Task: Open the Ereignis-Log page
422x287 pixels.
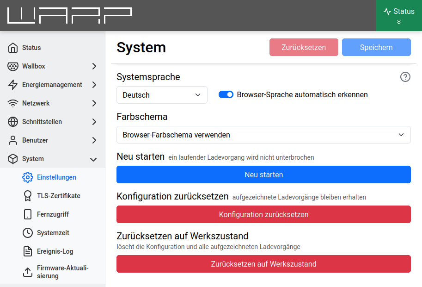Action: tap(55, 251)
